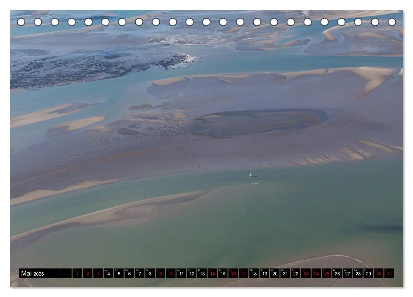This screenshot has height=297, width=413.
Task: Select the red holiday date 14
Action: pos(212,273)
